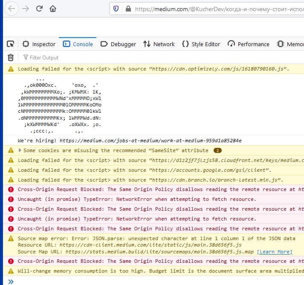View site security padlock info
The image size is (304, 285).
point(128,9)
